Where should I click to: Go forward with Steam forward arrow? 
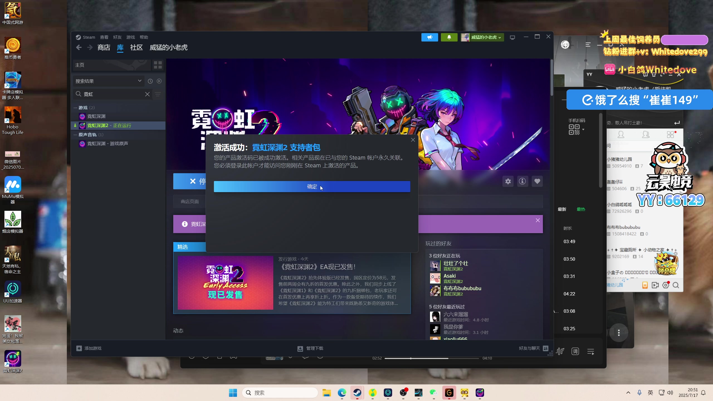point(90,48)
